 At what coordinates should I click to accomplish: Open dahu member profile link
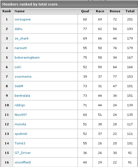point(18,29)
